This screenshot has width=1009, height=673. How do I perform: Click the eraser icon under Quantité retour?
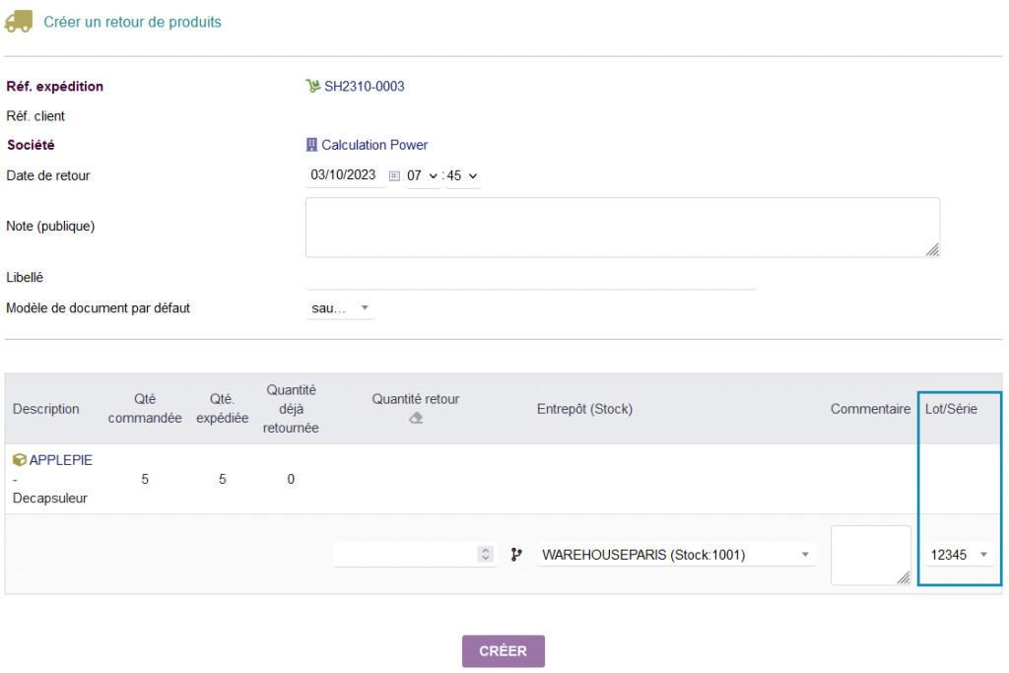[x=416, y=418]
